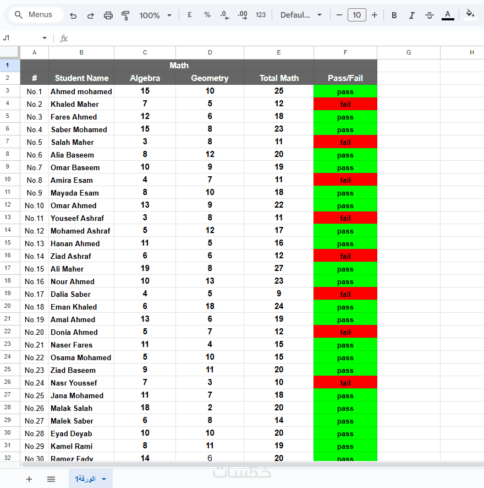484x488 pixels.
Task: Select column A header
Action: [x=35, y=52]
